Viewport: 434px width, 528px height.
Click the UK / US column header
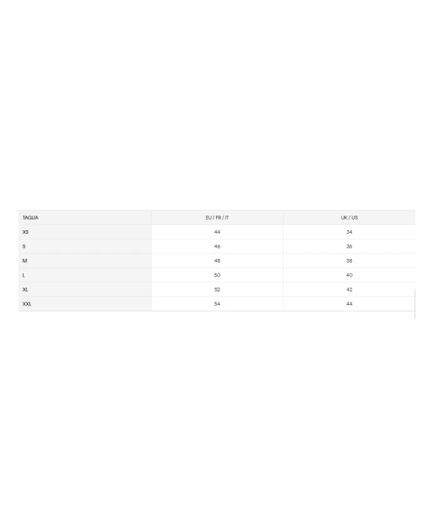(x=349, y=218)
